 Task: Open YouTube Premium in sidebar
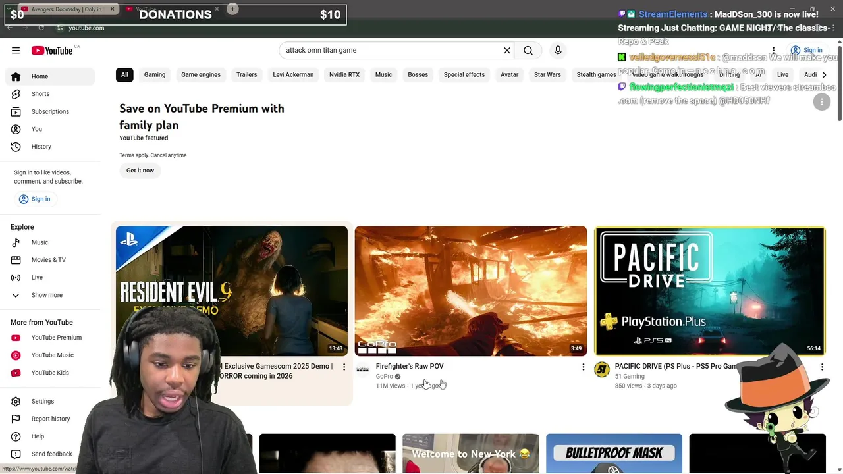(x=50, y=338)
